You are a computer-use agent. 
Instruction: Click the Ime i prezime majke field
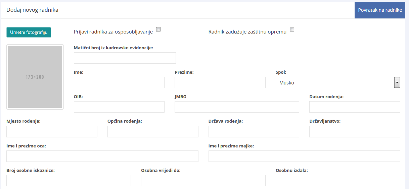pyautogui.click(x=304, y=156)
